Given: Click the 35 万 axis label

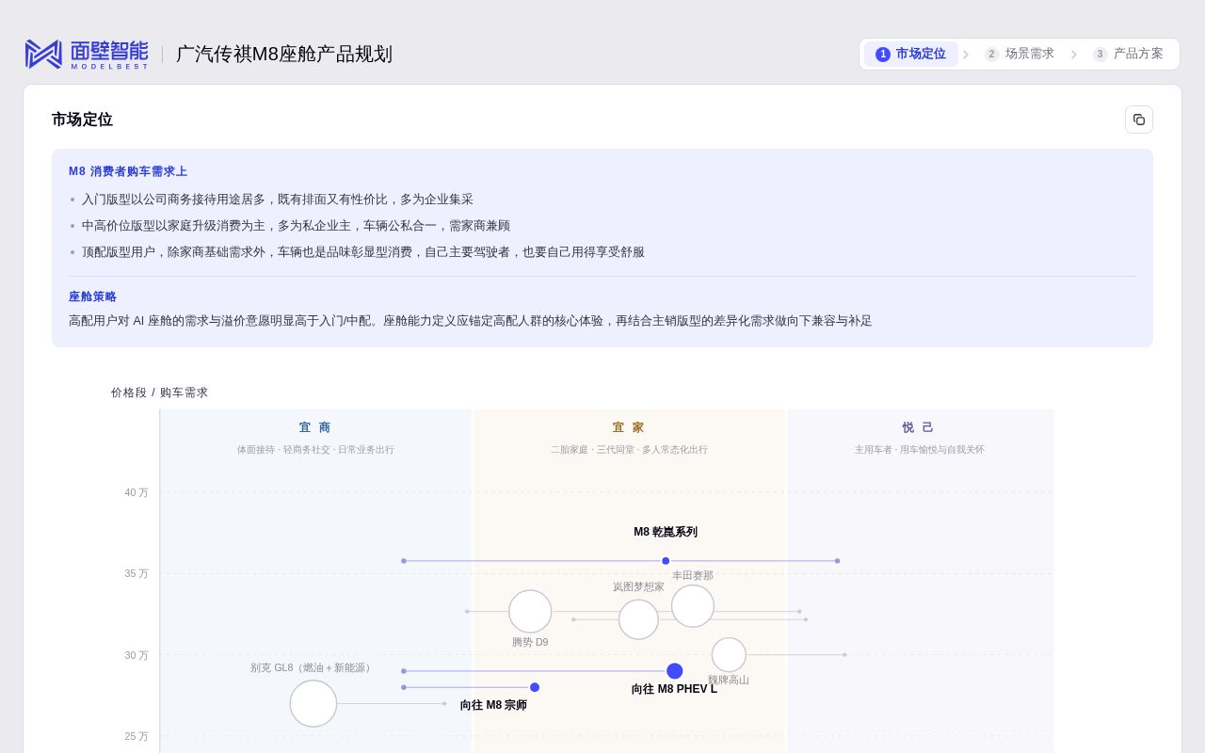Looking at the screenshot, I should coord(137,573).
